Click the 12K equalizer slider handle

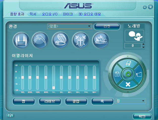point(77,77)
